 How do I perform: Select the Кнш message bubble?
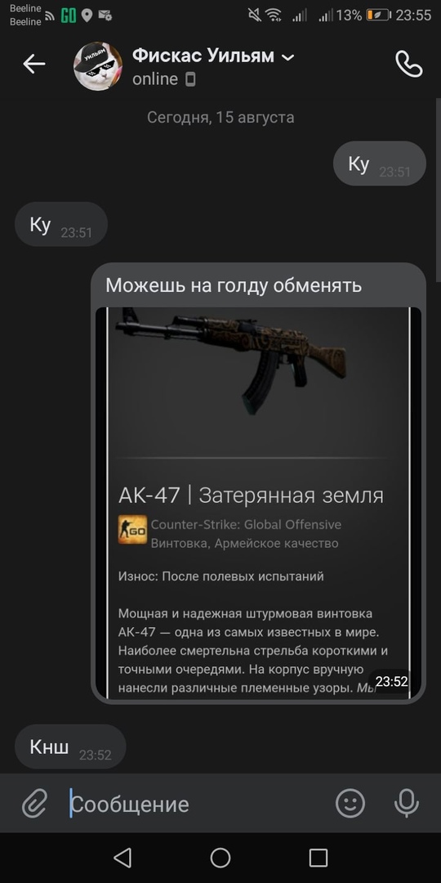70,746
